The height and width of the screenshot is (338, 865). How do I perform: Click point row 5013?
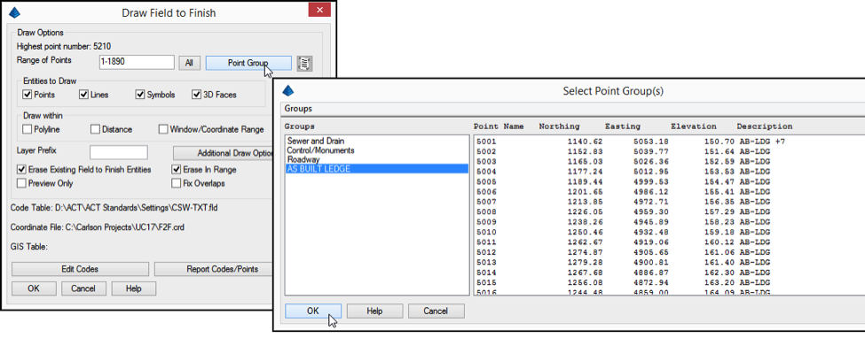point(669,262)
